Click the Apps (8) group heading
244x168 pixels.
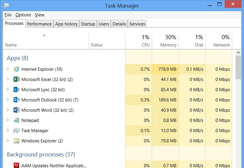pyautogui.click(x=17, y=58)
